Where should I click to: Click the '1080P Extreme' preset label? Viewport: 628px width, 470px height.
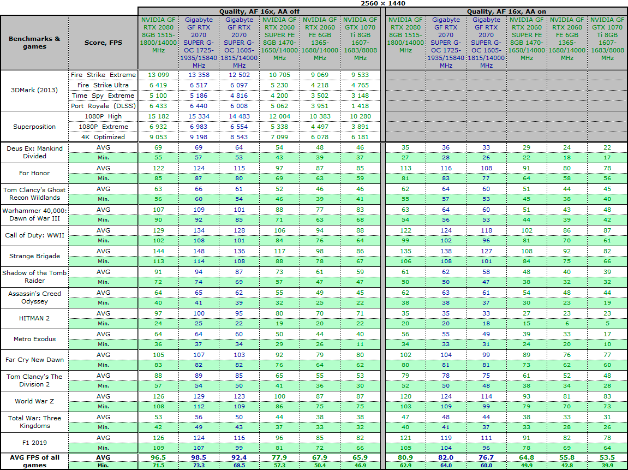pyautogui.click(x=103, y=127)
